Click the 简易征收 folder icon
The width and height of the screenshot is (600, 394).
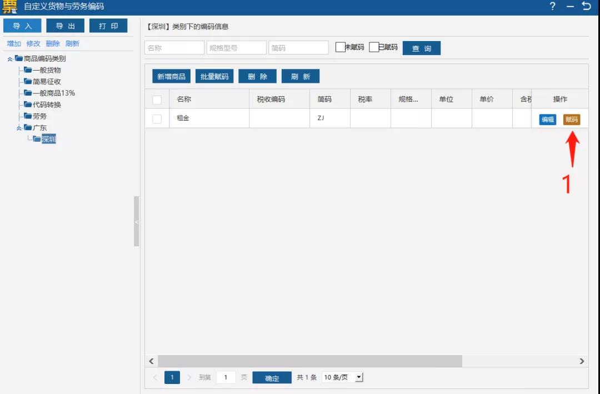click(x=28, y=81)
